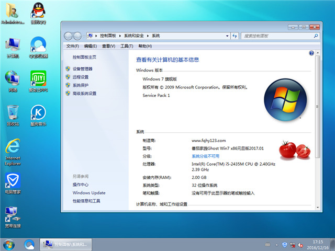The height and width of the screenshot is (251, 335).
Task: Open the 文件(F) menu
Action: point(72,46)
